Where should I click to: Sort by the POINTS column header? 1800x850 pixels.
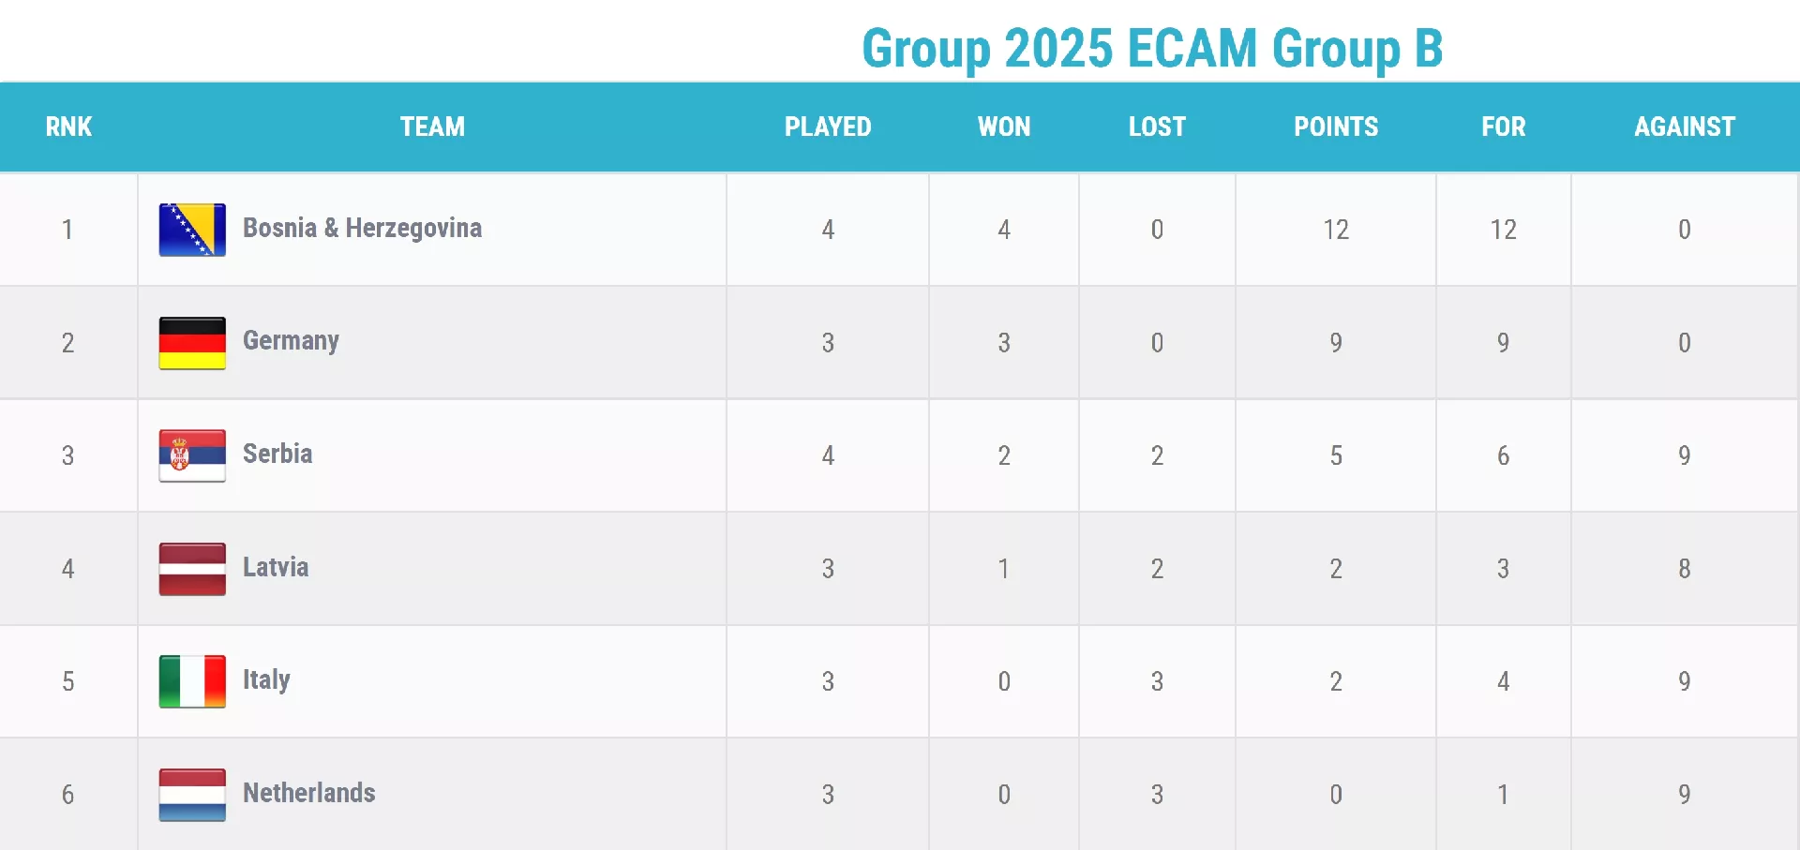1336,127
